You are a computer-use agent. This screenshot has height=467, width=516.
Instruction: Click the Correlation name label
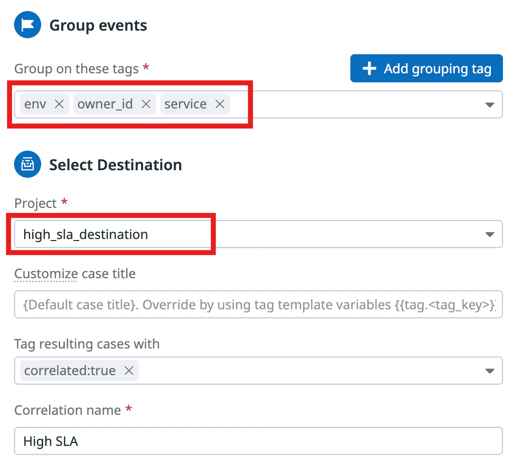pyautogui.click(x=68, y=410)
